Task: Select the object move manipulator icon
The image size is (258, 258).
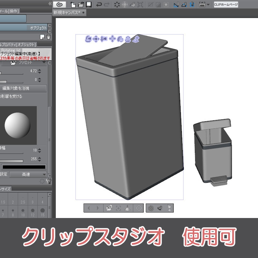Action: click(113, 39)
